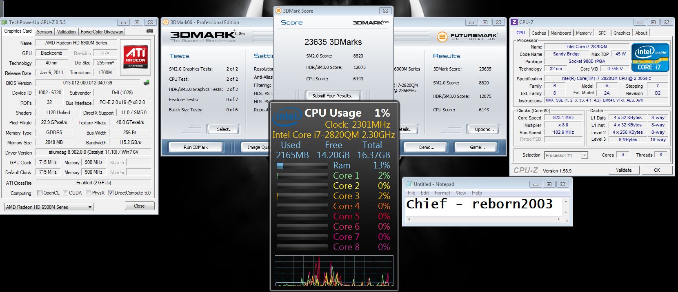
Task: Uncheck the DirectCompute 5.0 checkbox
Action: [x=111, y=193]
